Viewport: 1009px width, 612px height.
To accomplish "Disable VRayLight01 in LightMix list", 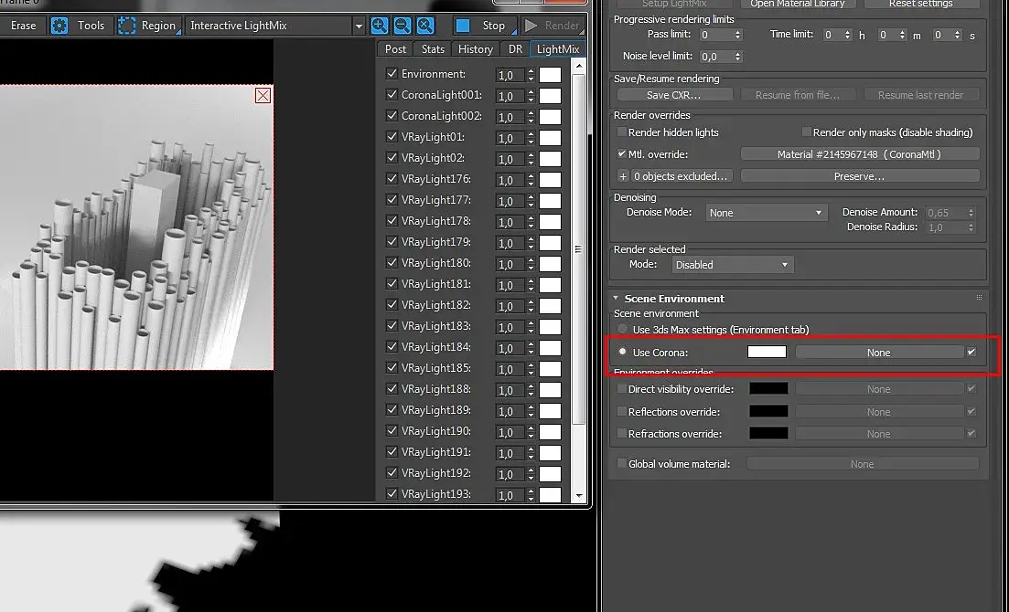I will pyautogui.click(x=392, y=137).
